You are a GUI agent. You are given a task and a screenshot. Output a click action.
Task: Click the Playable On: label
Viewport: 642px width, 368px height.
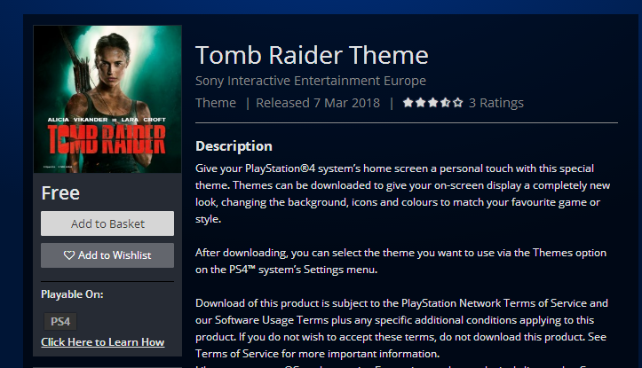[72, 294]
